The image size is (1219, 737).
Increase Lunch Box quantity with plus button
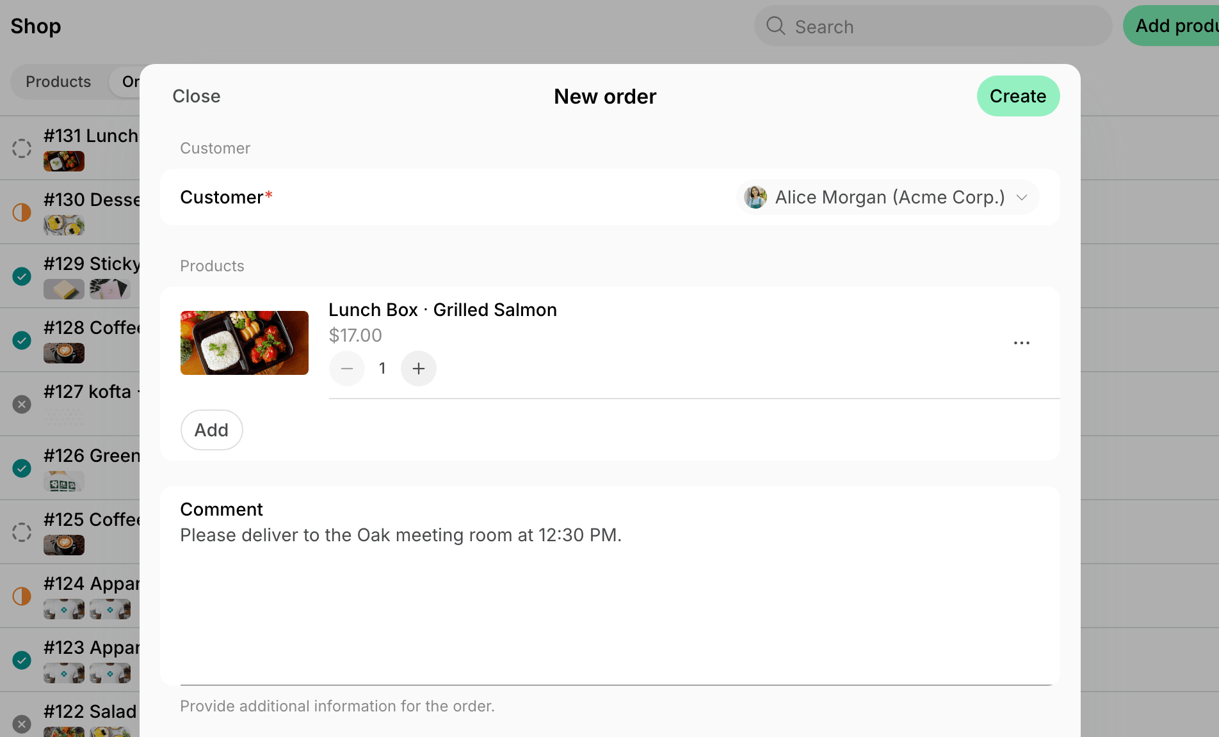[x=419, y=368]
